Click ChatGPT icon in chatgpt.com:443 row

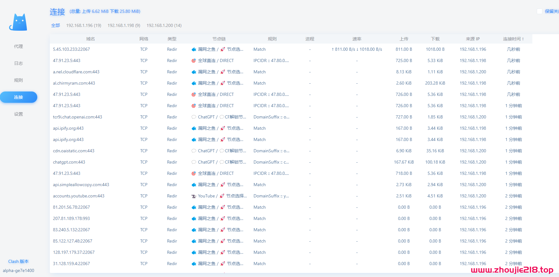click(194, 162)
